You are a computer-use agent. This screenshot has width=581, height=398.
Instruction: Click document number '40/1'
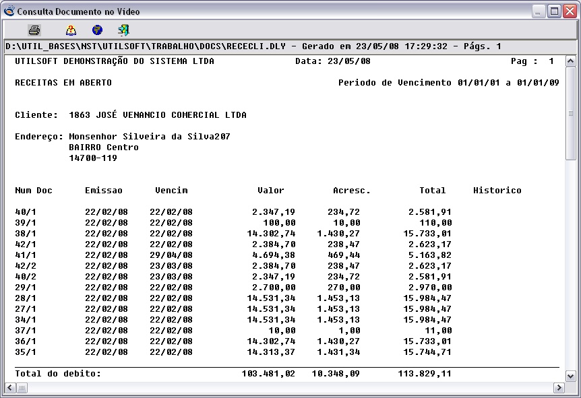(26, 211)
